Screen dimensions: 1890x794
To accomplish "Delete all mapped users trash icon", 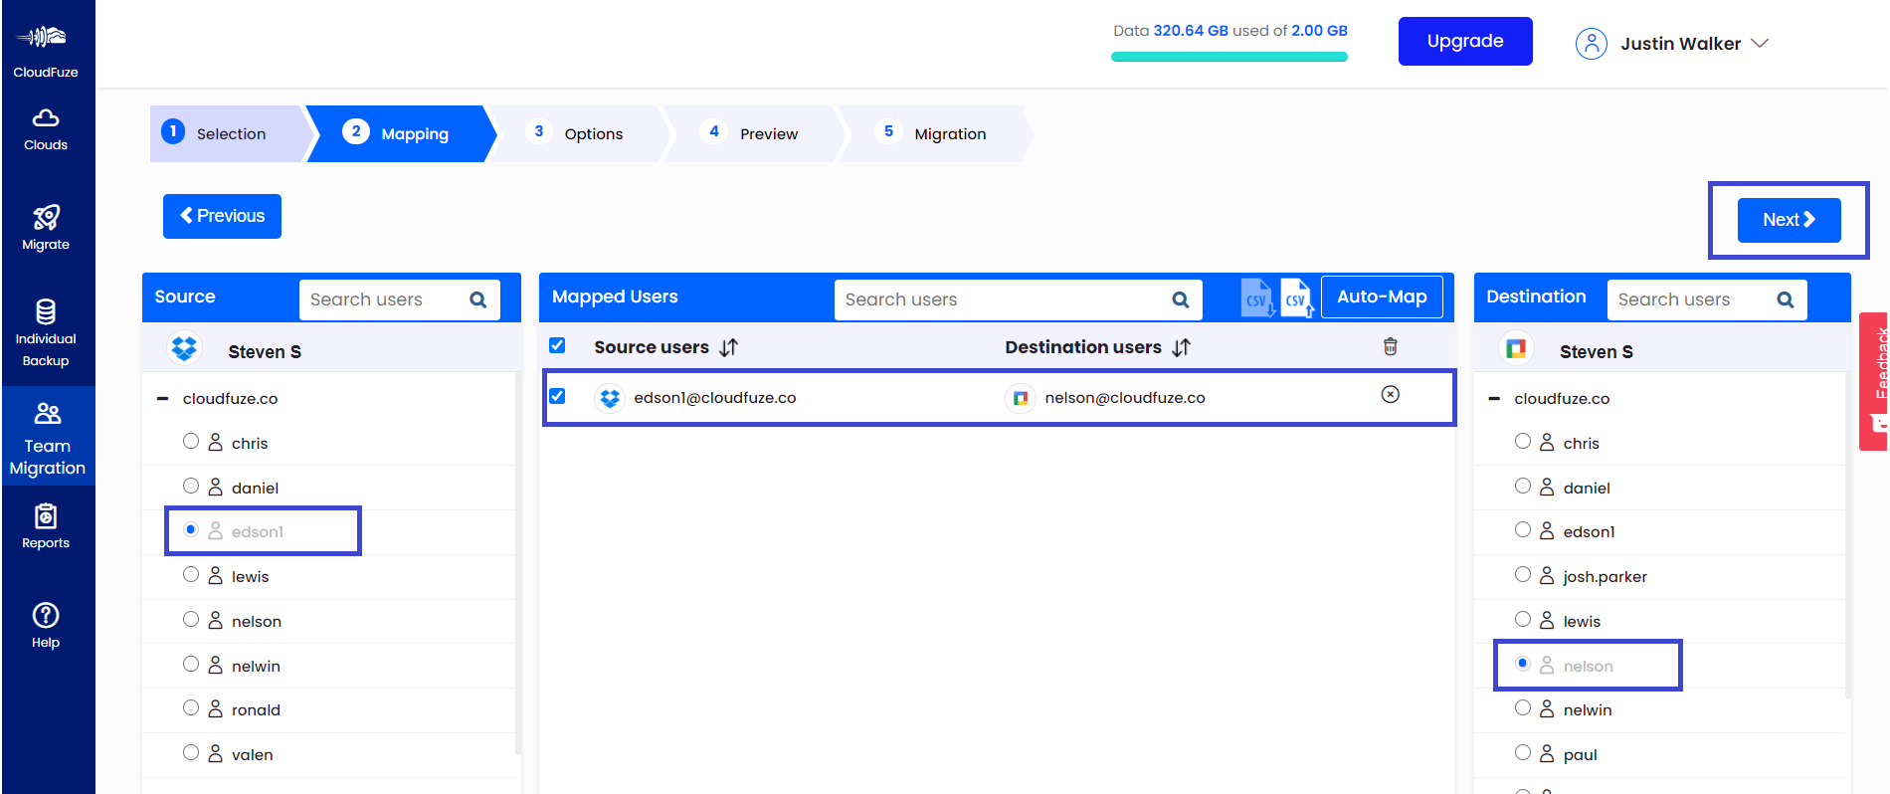I will (1391, 346).
